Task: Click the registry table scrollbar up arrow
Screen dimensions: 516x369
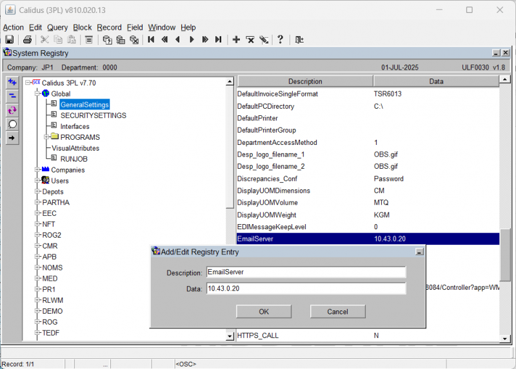Action: pyautogui.click(x=505, y=79)
